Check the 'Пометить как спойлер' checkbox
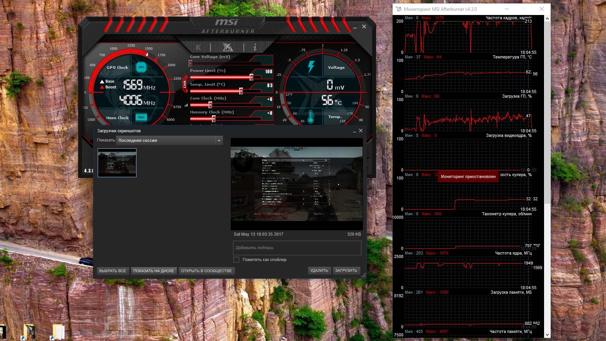 click(236, 260)
